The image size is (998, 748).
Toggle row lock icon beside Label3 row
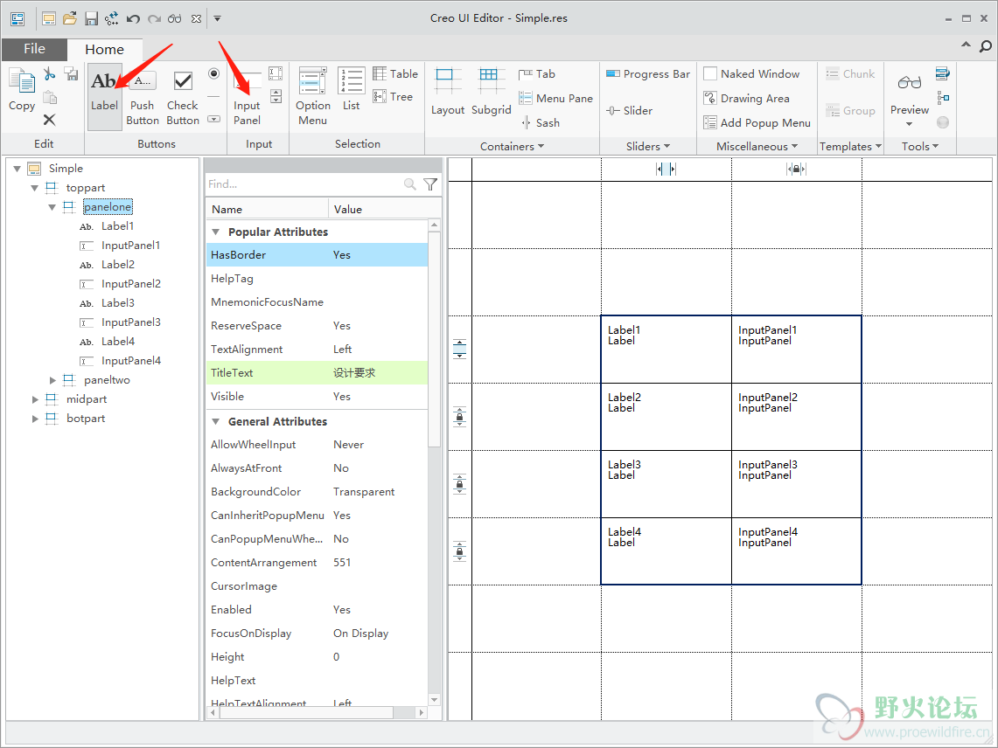(459, 484)
